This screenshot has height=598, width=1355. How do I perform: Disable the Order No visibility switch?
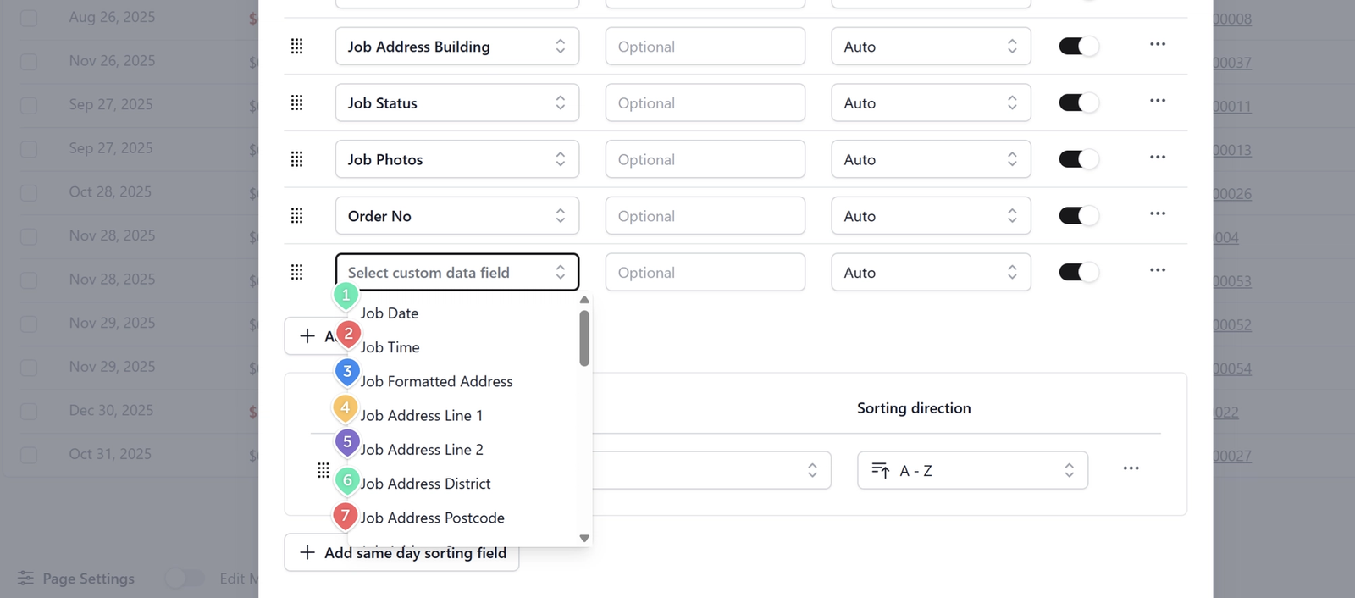pos(1078,216)
